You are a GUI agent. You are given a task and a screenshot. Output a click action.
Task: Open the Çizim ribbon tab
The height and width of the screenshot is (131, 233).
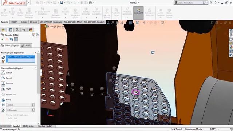pyautogui.click(x=24, y=22)
